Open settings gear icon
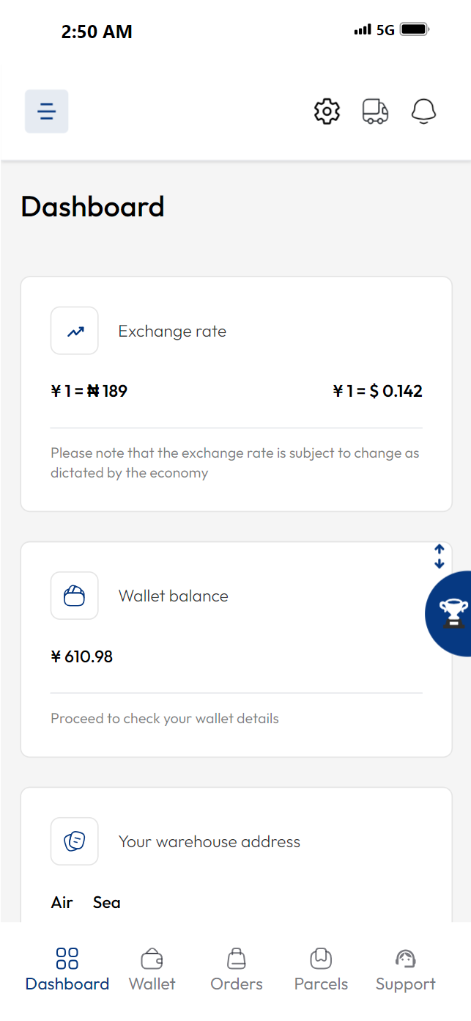Screen dimensions: 471x1021 tap(327, 111)
